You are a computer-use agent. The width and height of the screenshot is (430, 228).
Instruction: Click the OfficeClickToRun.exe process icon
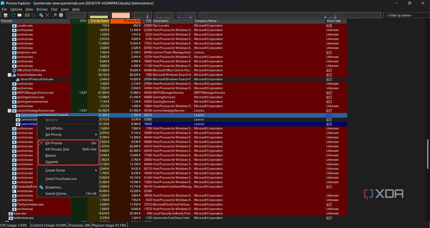(x=14, y=70)
